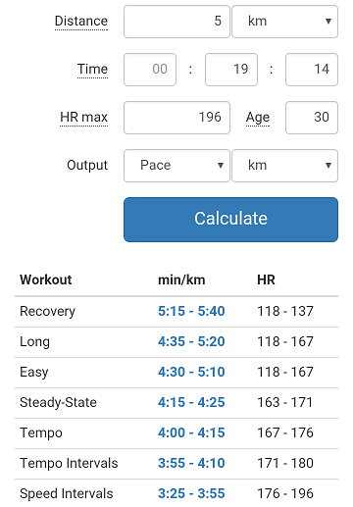Click the HR max input field
Image resolution: width=353 pixels, height=507 pixels.
[176, 118]
